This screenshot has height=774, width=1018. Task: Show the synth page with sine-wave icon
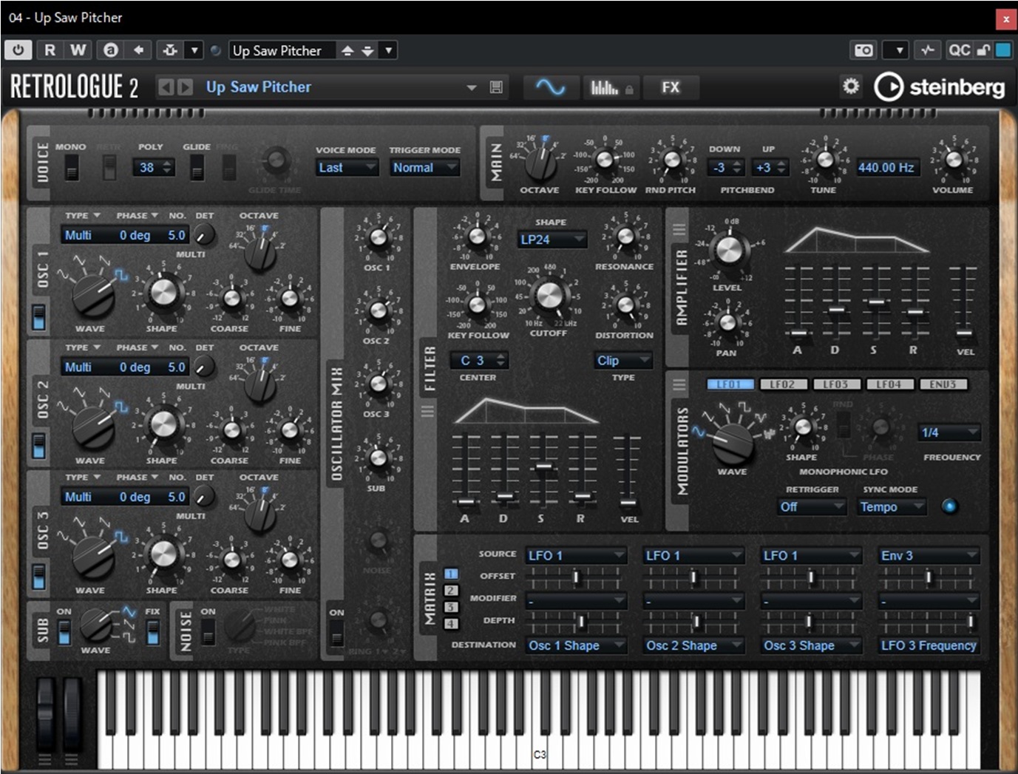[550, 87]
